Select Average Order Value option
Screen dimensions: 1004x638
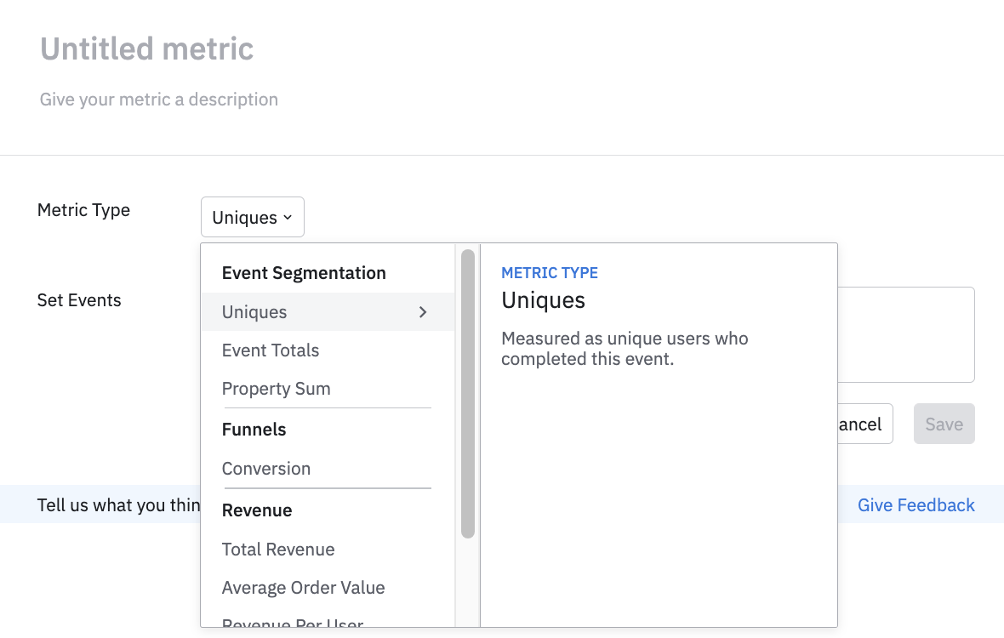pos(303,588)
